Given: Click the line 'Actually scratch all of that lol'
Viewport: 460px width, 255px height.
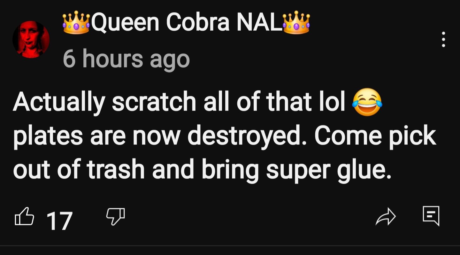Looking at the screenshot, I should point(179,102).
